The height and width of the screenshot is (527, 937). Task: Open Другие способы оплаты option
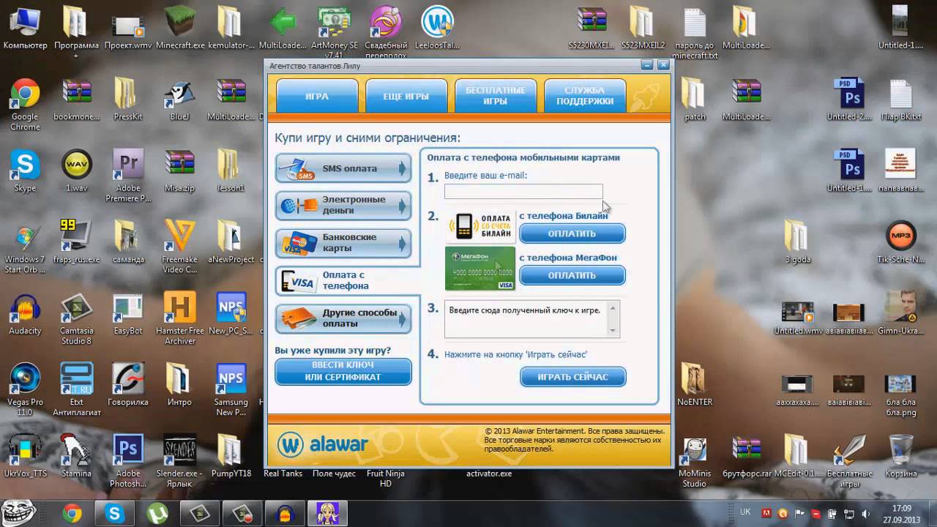click(343, 318)
